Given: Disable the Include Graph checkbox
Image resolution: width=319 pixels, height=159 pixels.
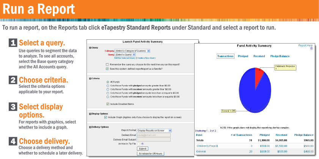Looking at the screenshot, I should [x=105, y=117].
